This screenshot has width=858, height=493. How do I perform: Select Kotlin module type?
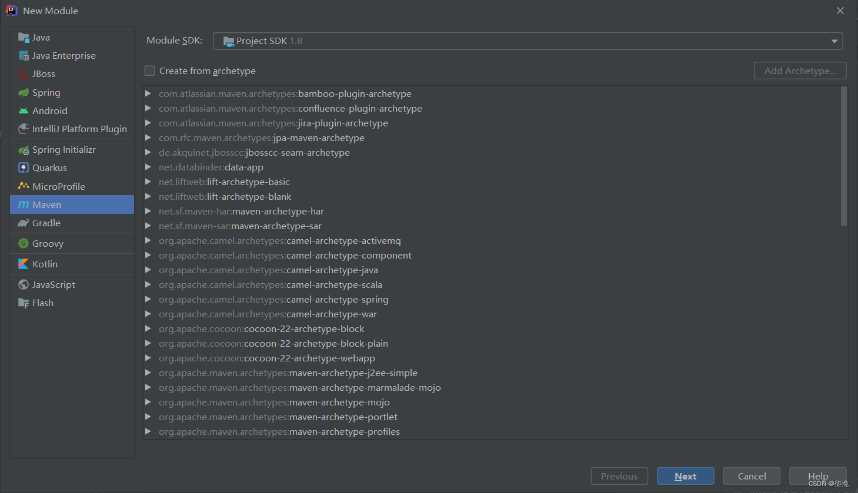click(x=72, y=264)
